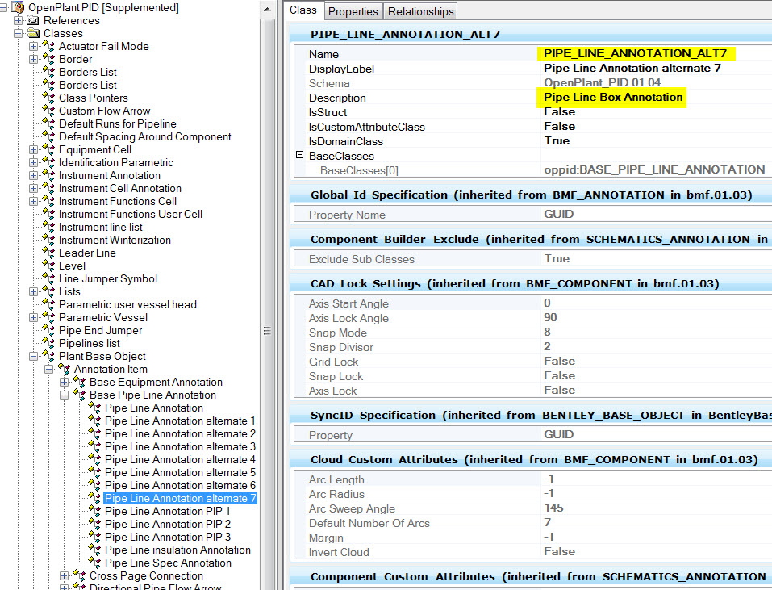The image size is (772, 590).
Task: Click the Description value field
Action: point(613,97)
